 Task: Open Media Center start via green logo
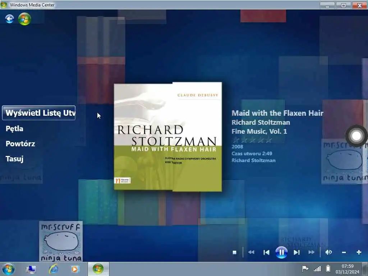tap(24, 19)
